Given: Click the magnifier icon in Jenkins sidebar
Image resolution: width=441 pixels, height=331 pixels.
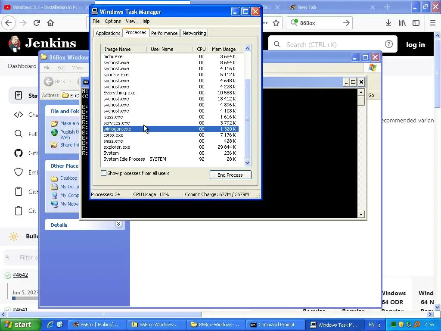Looking at the screenshot, I should (x=18, y=134).
